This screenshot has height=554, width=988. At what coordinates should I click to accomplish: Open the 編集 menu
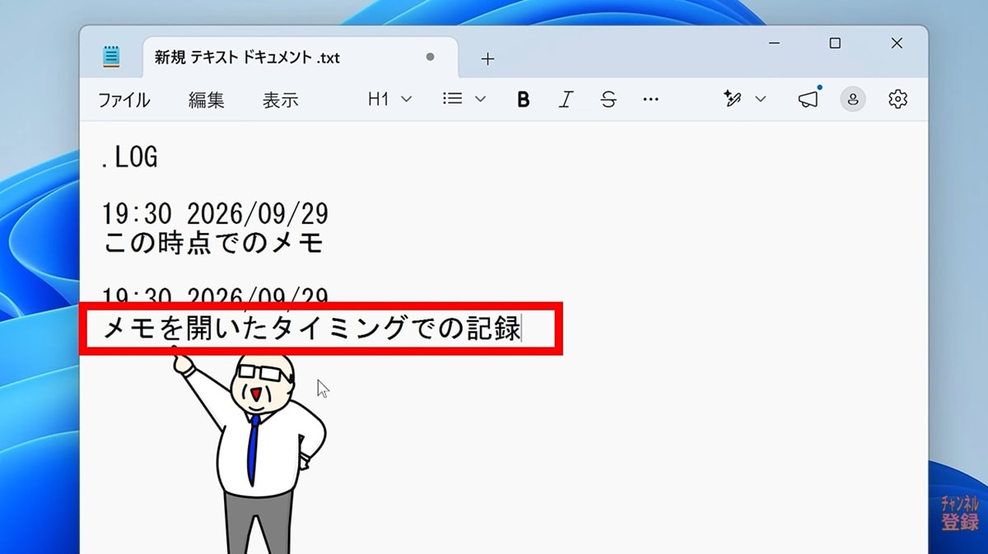[206, 100]
